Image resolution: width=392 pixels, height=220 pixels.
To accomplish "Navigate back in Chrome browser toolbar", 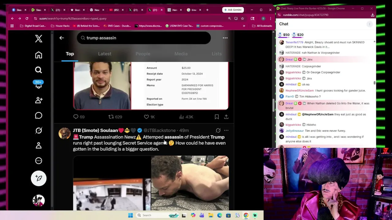I will pos(12,18).
